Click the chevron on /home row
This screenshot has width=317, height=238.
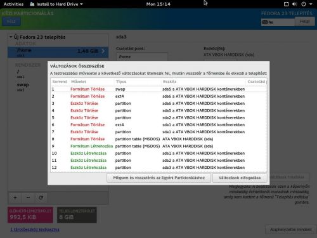[103, 51]
